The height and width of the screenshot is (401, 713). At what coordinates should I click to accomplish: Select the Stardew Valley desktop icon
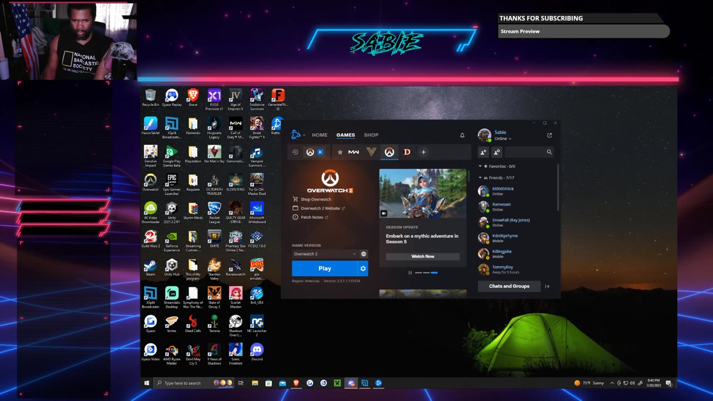214,269
